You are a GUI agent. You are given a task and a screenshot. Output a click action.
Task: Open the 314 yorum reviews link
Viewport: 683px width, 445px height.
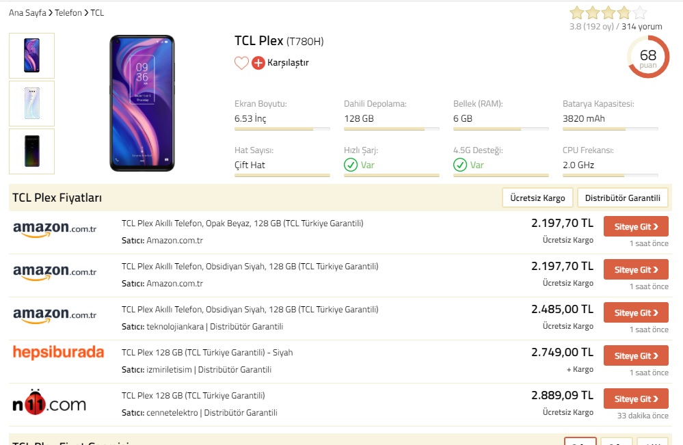click(641, 27)
